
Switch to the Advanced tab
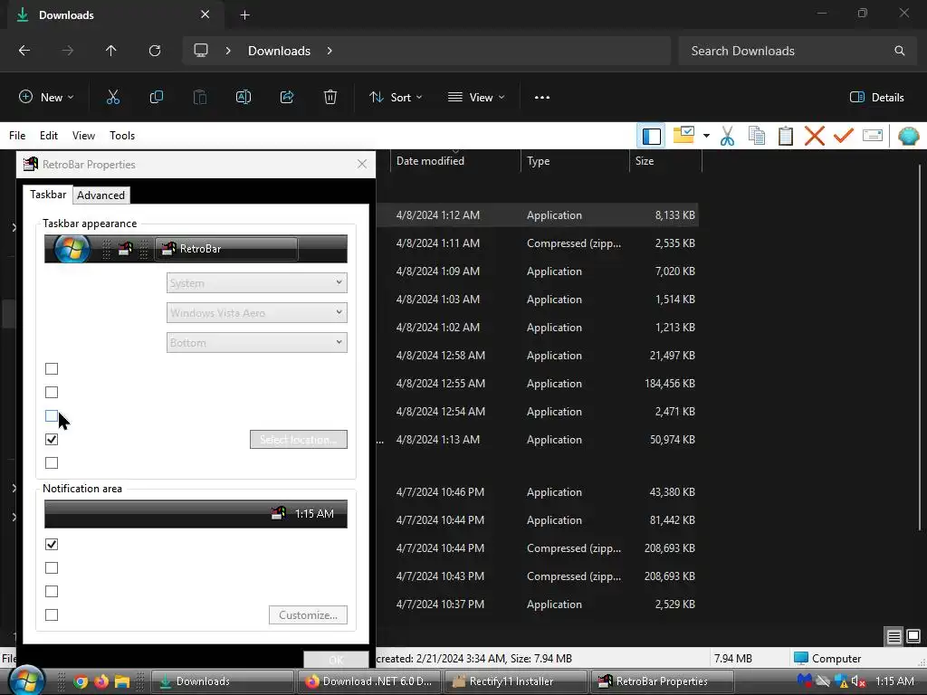[101, 195]
